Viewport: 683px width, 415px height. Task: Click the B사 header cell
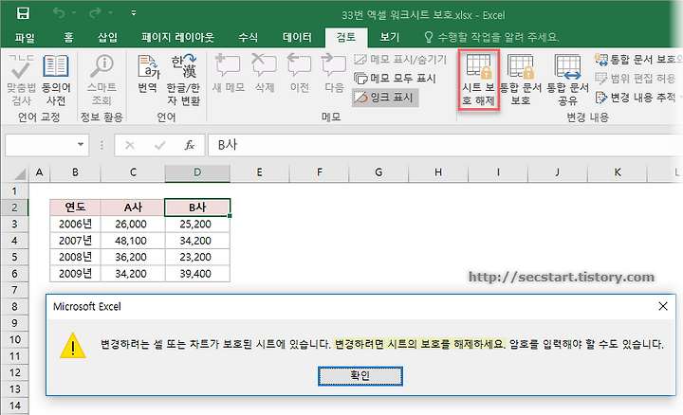pyautogui.click(x=197, y=207)
